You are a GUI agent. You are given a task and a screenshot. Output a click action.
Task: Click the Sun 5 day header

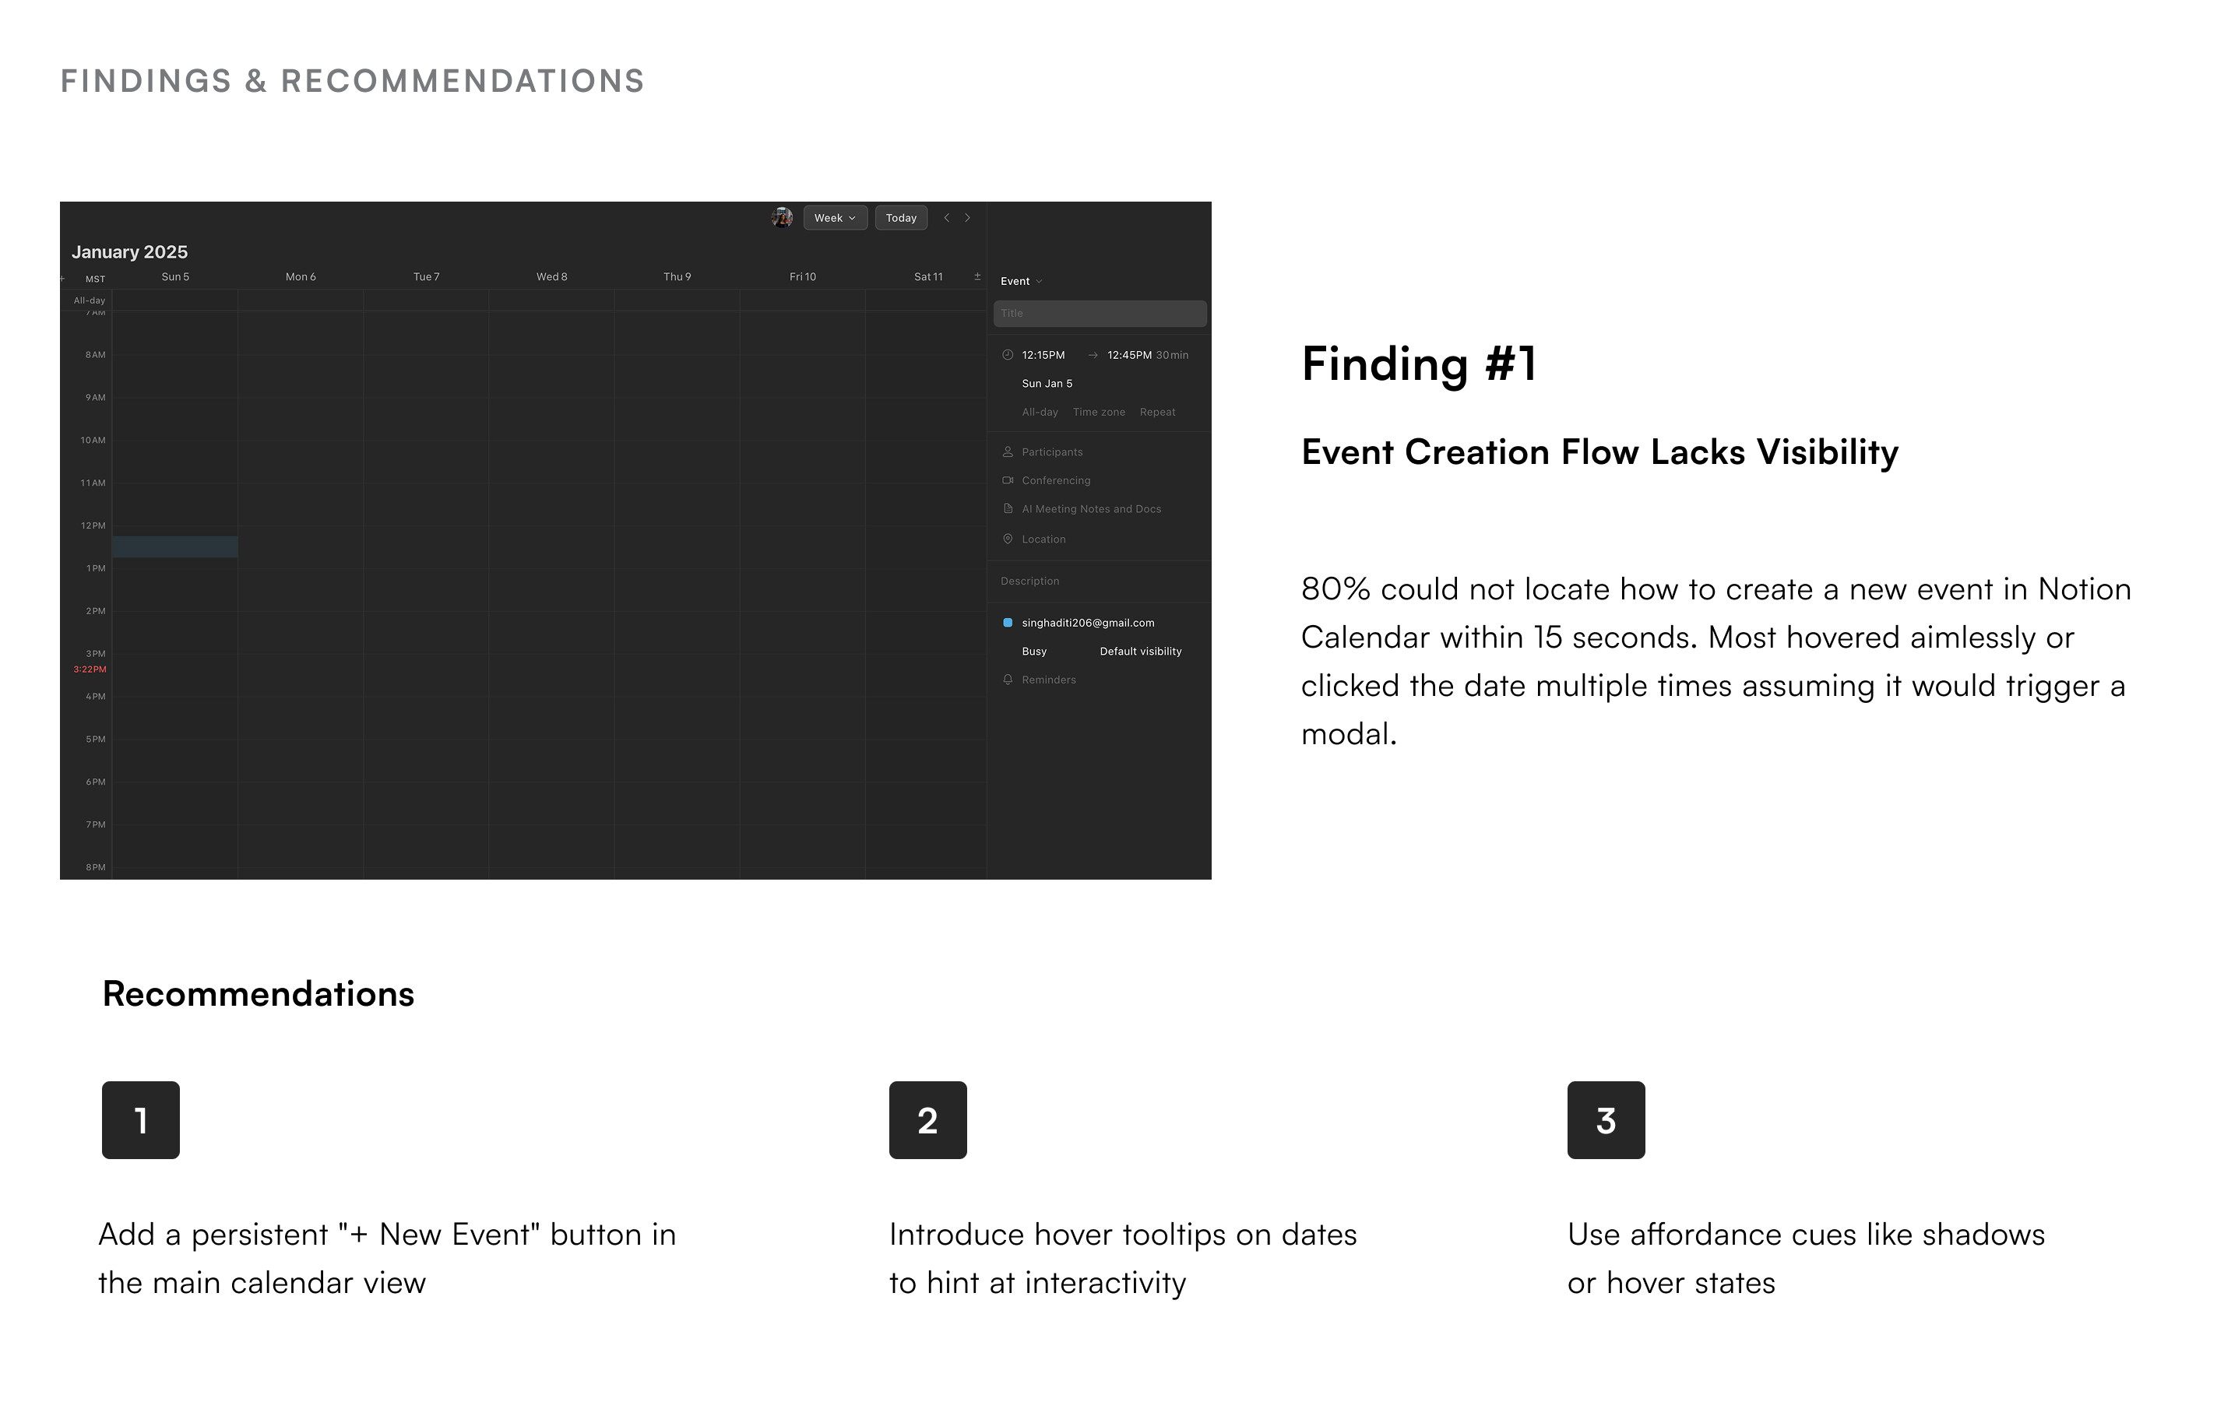pos(174,276)
